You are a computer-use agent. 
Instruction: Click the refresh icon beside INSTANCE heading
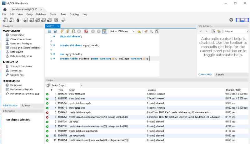pos(17,62)
